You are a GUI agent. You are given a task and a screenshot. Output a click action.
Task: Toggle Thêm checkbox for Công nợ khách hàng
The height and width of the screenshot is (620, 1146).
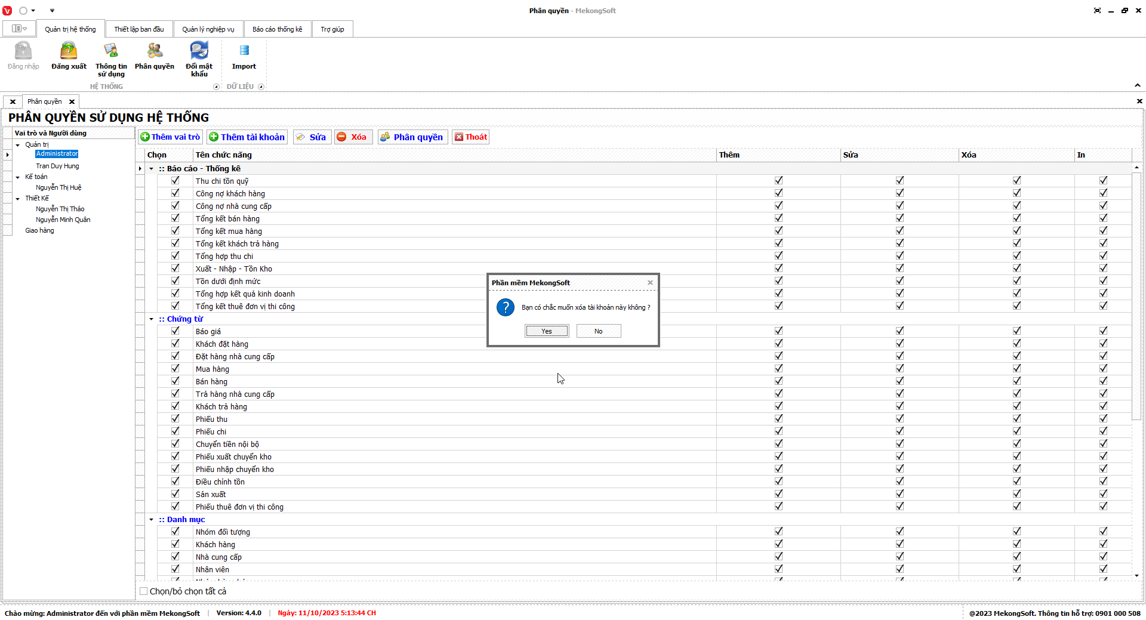779,193
